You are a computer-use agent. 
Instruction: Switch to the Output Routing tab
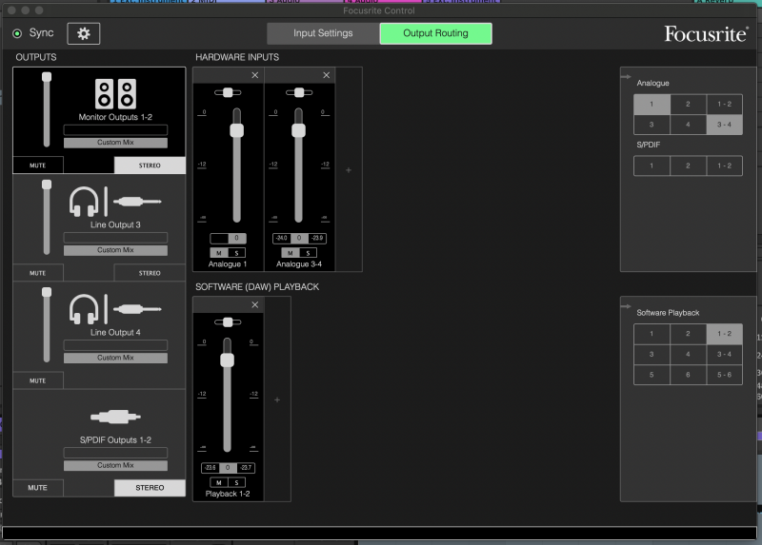pyautogui.click(x=436, y=33)
